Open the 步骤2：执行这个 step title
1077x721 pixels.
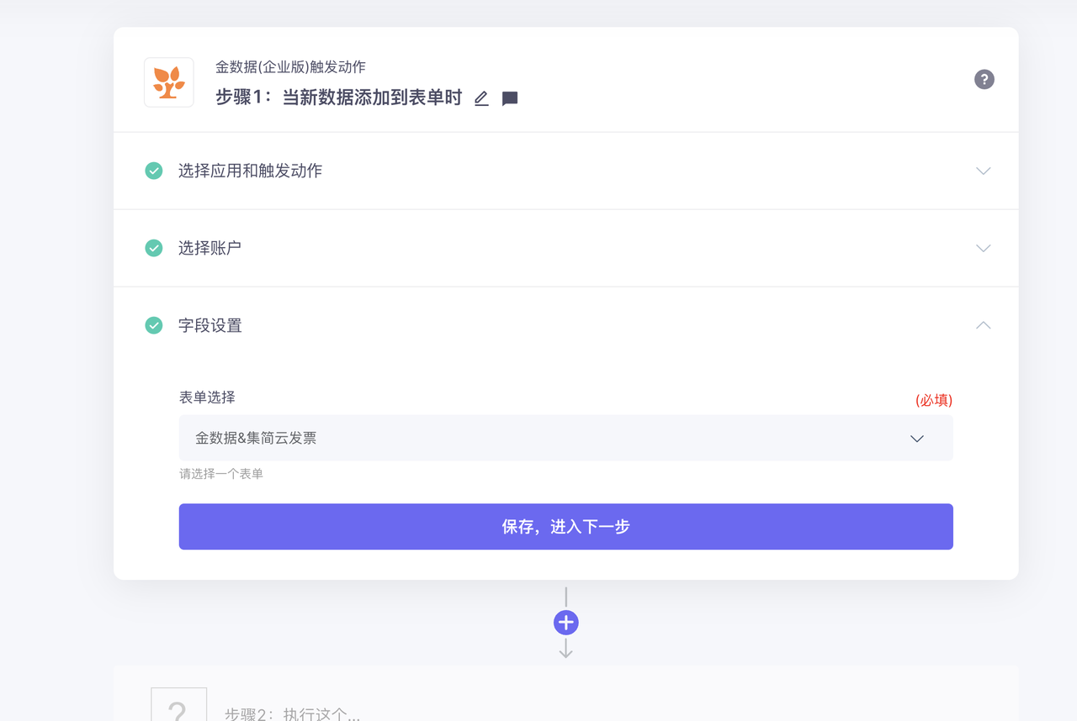pos(292,714)
